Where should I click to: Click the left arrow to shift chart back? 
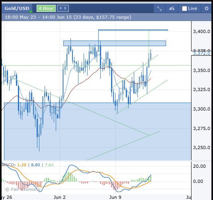[61, 8]
